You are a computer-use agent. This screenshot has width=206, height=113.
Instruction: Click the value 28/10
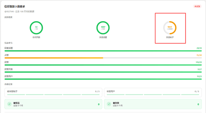pos(199,48)
